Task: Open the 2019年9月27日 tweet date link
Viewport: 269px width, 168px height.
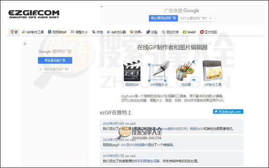Action: [x=113, y=156]
